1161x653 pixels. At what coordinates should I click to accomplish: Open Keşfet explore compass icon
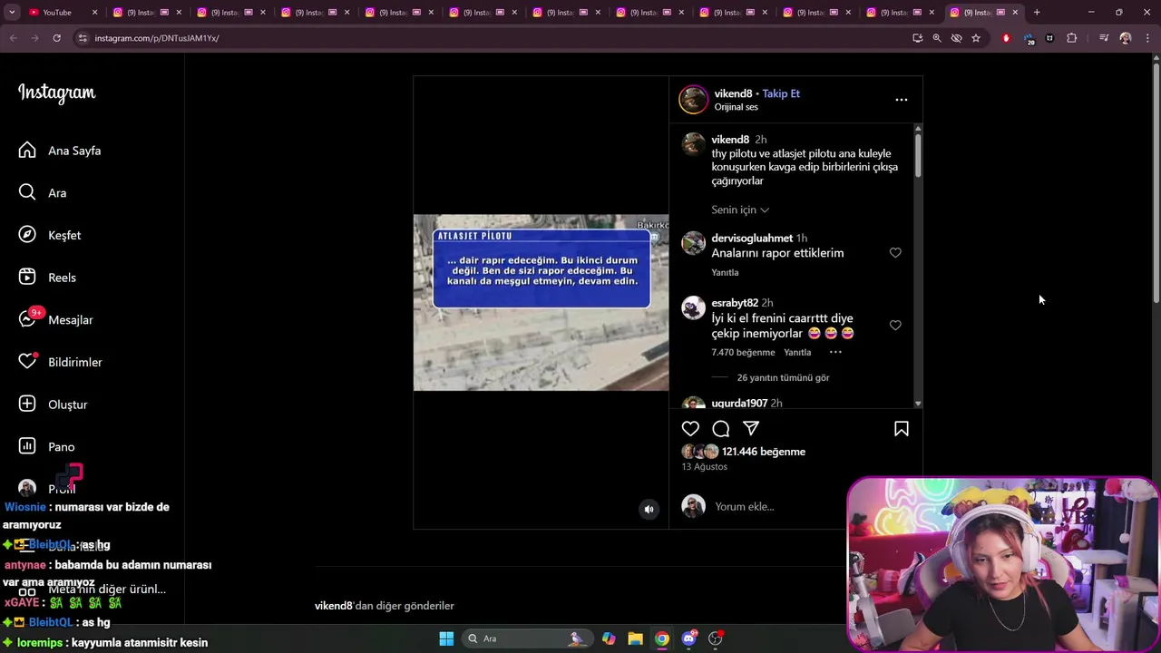click(27, 235)
